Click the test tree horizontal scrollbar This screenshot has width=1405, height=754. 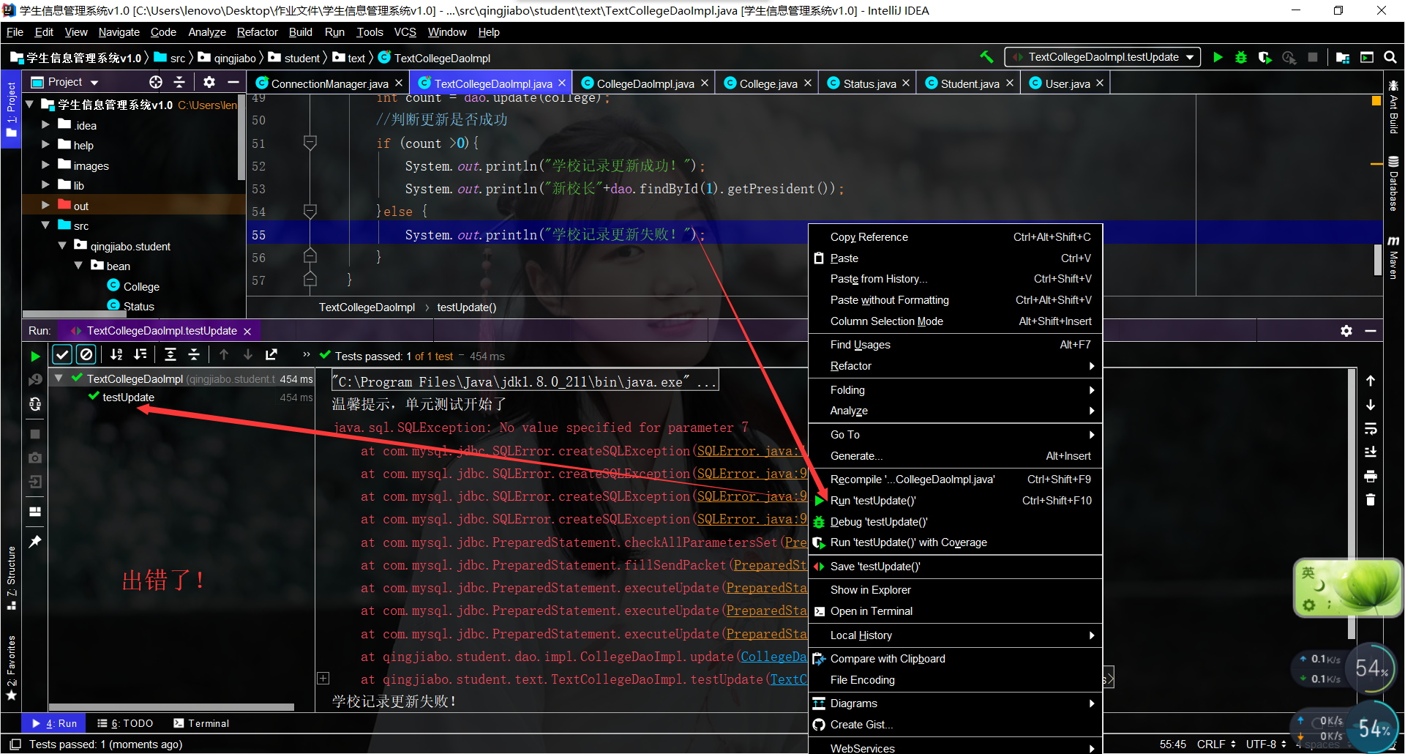(171, 707)
